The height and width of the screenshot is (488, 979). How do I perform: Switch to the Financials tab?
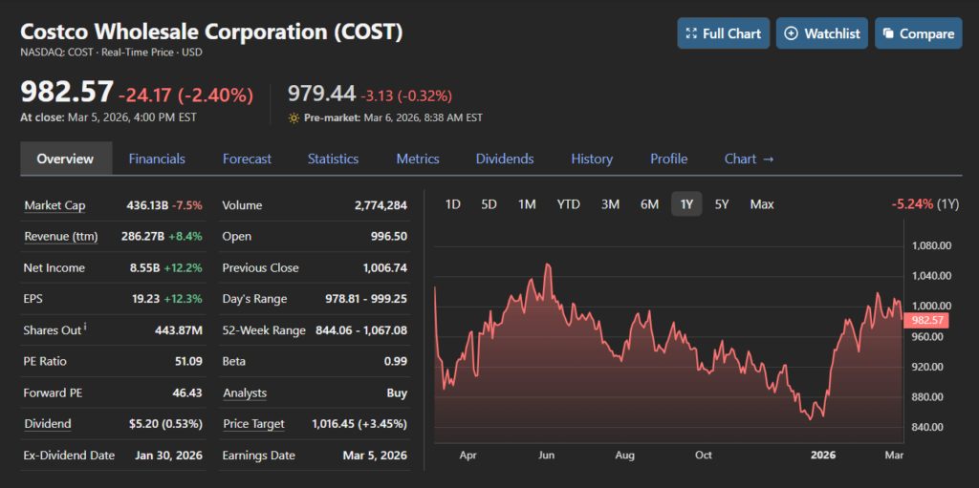tap(157, 159)
